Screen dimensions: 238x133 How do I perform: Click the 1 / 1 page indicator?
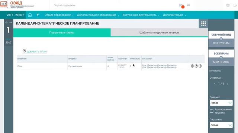[221, 84]
